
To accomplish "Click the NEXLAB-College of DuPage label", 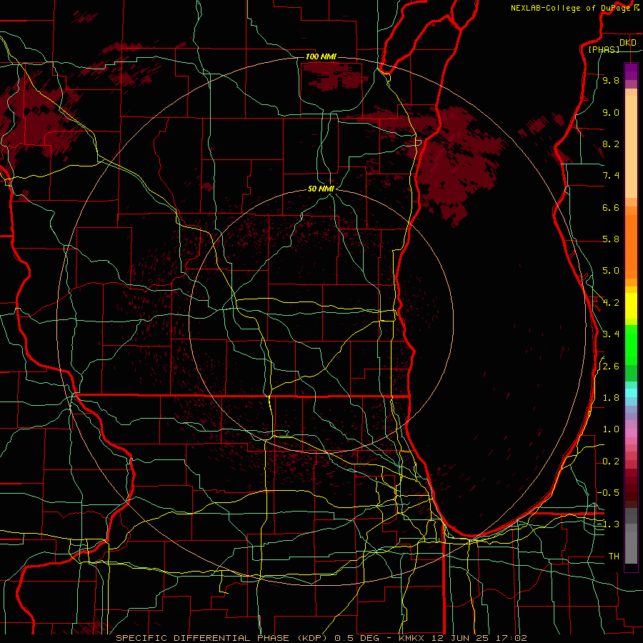I will [572, 8].
